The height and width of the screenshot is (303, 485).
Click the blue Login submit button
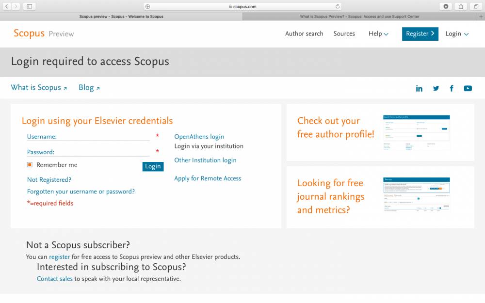pos(153,166)
